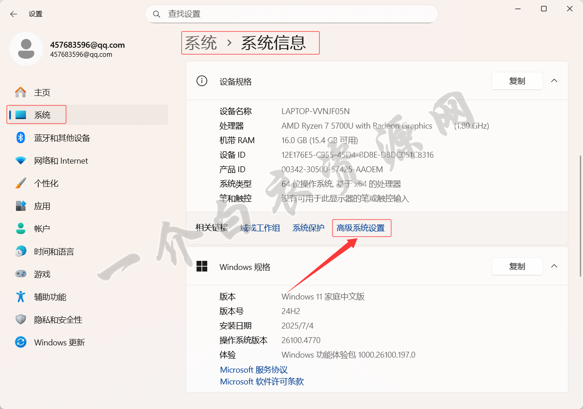The width and height of the screenshot is (583, 409).
Task: Click product ID 00342-30500-57425-AAOEM
Action: point(332,170)
